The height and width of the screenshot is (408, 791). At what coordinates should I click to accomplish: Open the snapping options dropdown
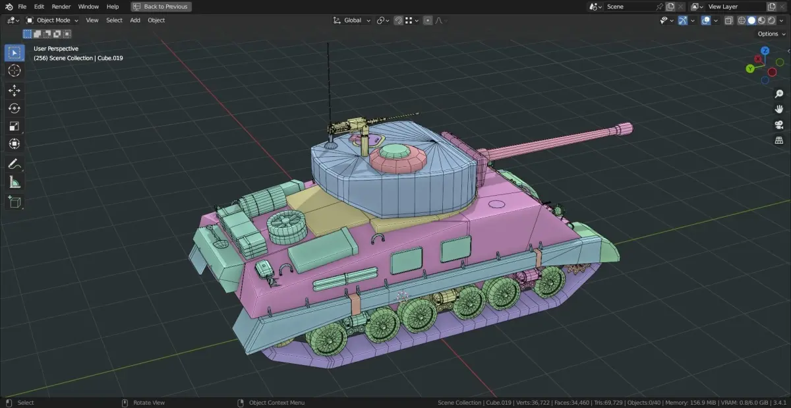click(x=413, y=20)
